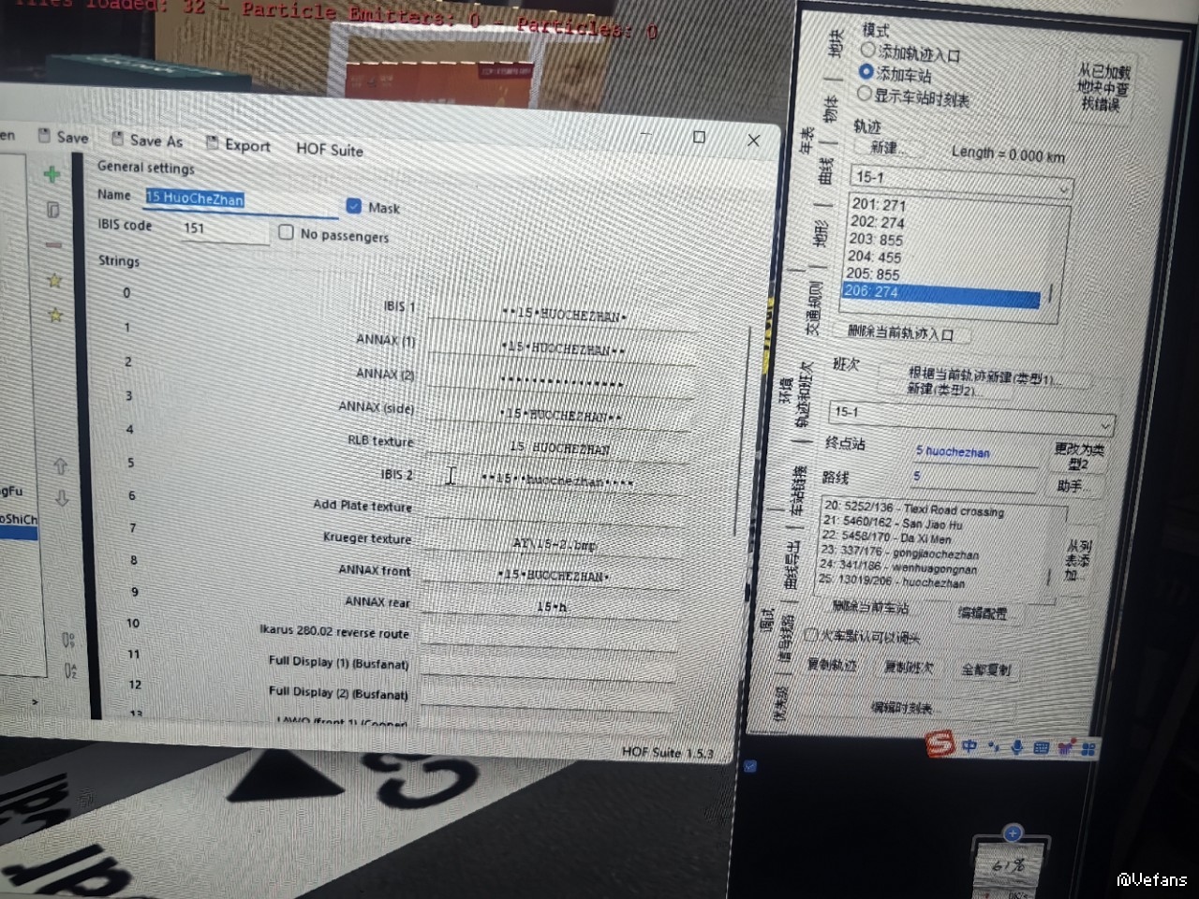Image resolution: width=1199 pixels, height=899 pixels.
Task: Click the ANNAX rear string field
Action: pos(552,606)
